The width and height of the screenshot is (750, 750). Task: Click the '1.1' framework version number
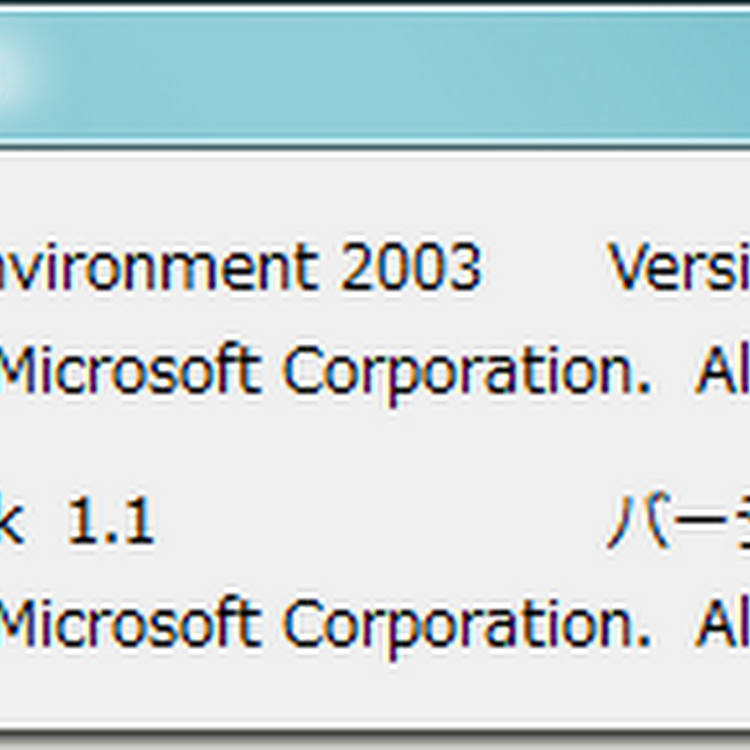110,522
